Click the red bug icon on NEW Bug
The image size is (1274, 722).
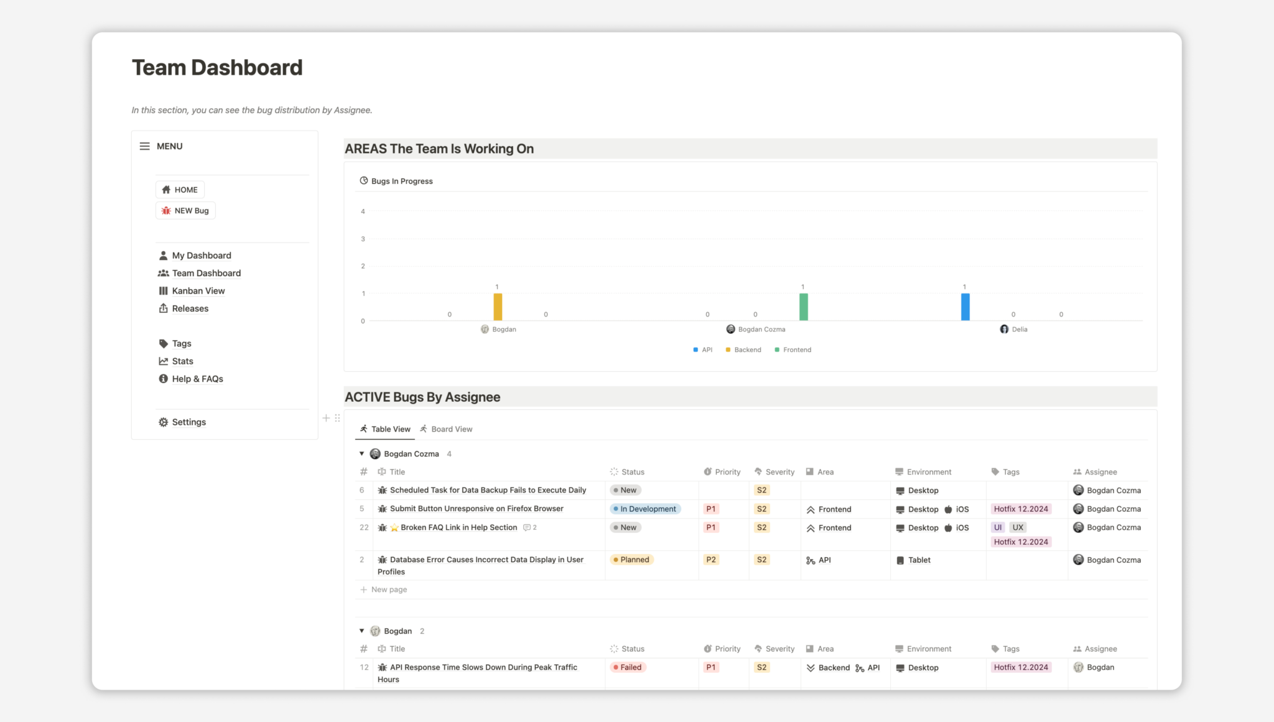(x=166, y=211)
